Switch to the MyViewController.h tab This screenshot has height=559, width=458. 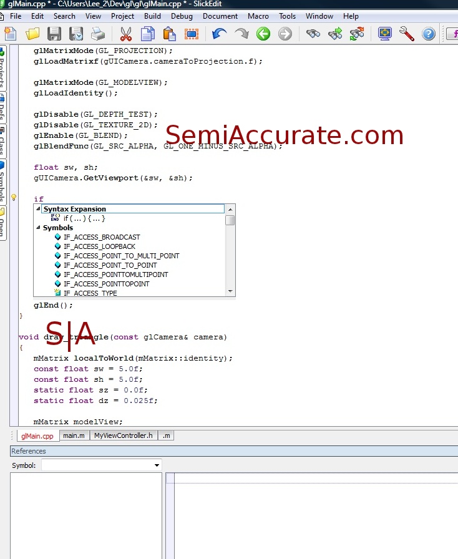[123, 435]
